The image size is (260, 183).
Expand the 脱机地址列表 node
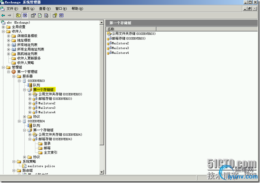(8, 54)
